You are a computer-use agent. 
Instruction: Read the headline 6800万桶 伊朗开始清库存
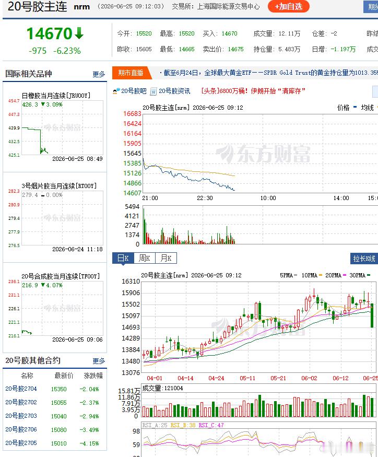[253, 91]
